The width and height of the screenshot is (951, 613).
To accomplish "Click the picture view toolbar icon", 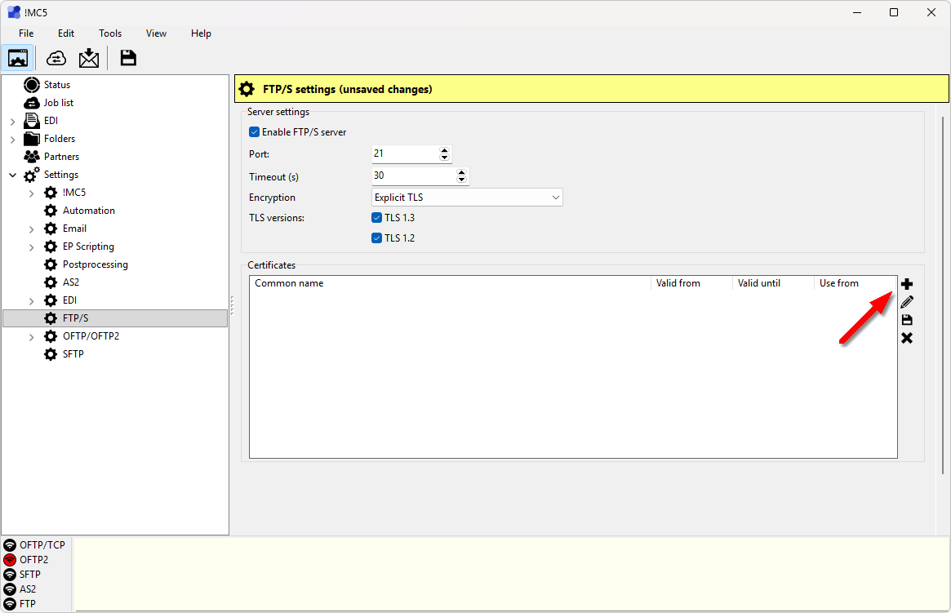I will click(x=18, y=58).
